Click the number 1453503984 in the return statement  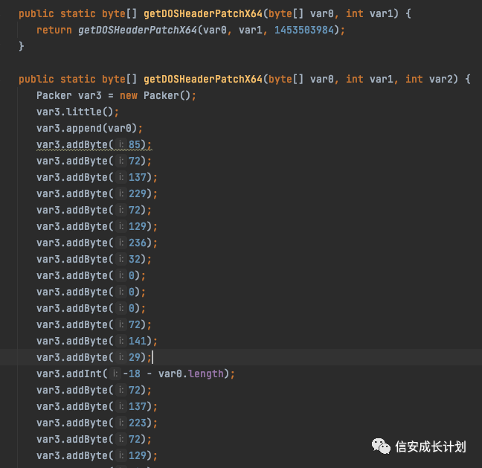point(304,31)
